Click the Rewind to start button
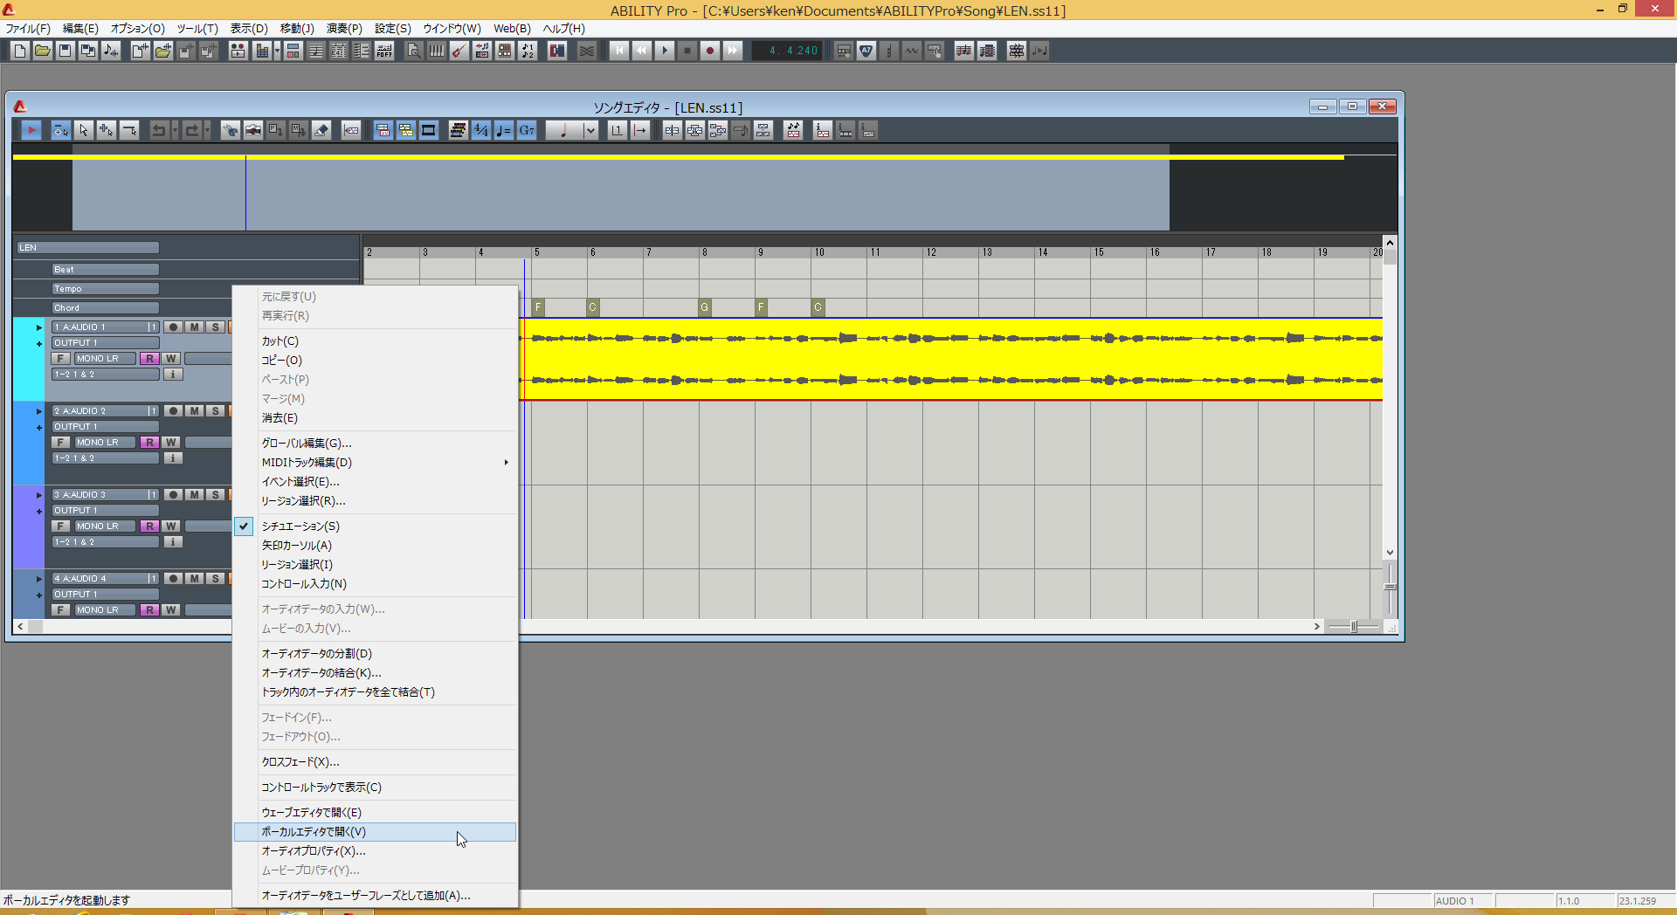 619,51
